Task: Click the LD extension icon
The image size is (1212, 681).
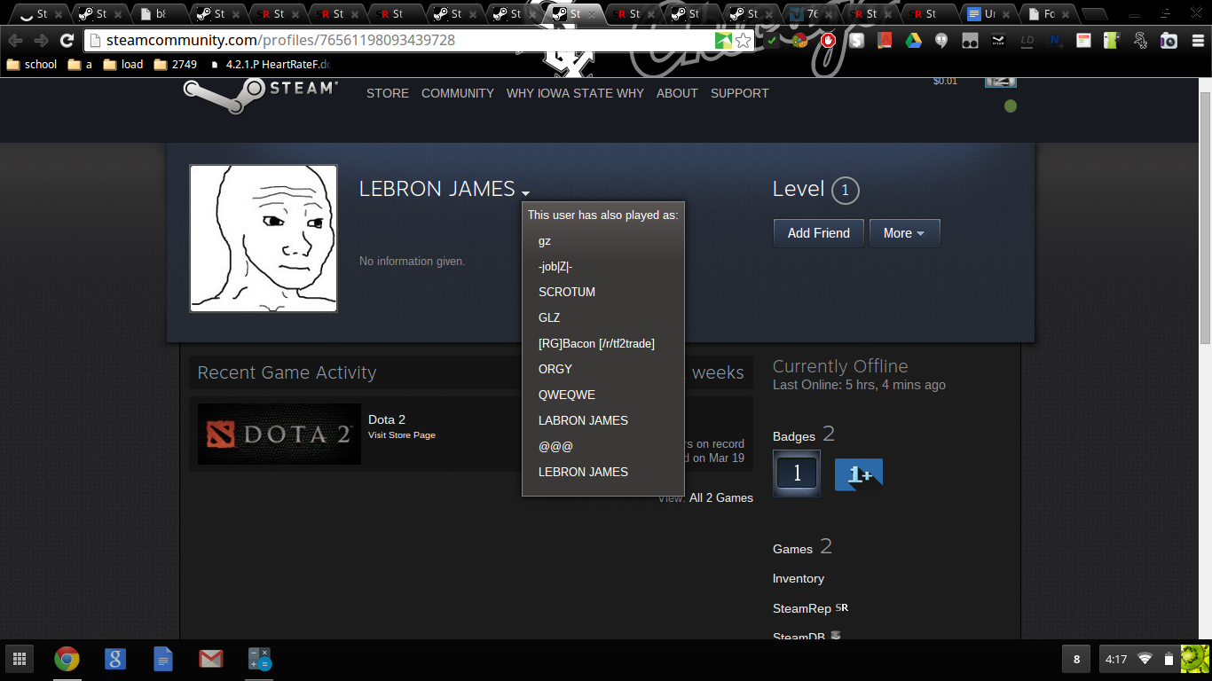Action: pyautogui.click(x=1027, y=40)
